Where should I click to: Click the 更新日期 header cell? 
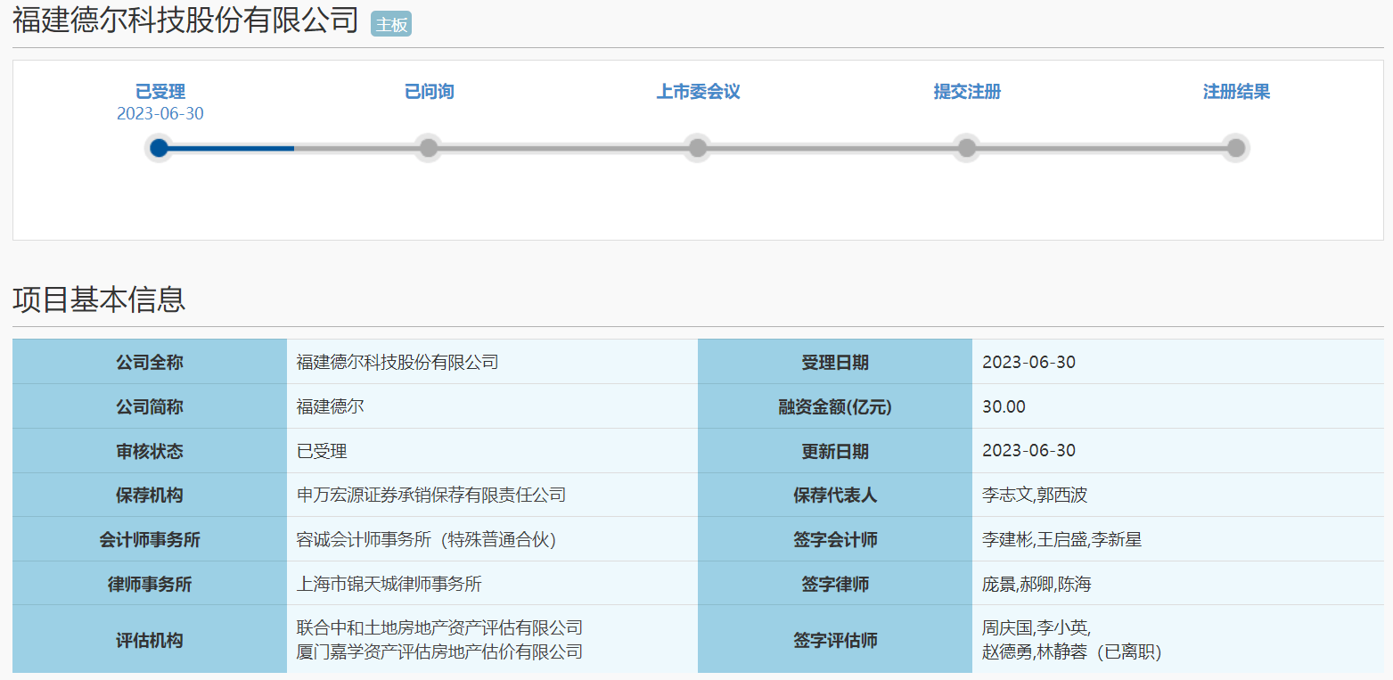(835, 451)
